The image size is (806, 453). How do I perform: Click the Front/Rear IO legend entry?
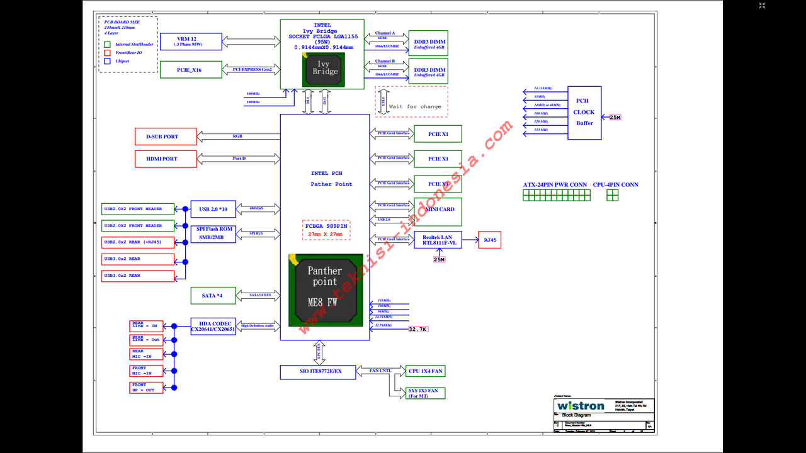[x=123, y=53]
